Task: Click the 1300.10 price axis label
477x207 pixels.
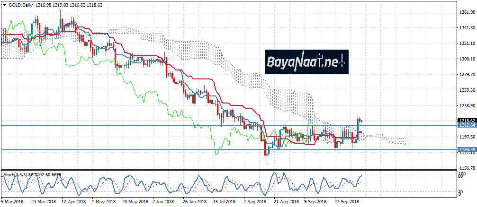Action: click(467, 59)
